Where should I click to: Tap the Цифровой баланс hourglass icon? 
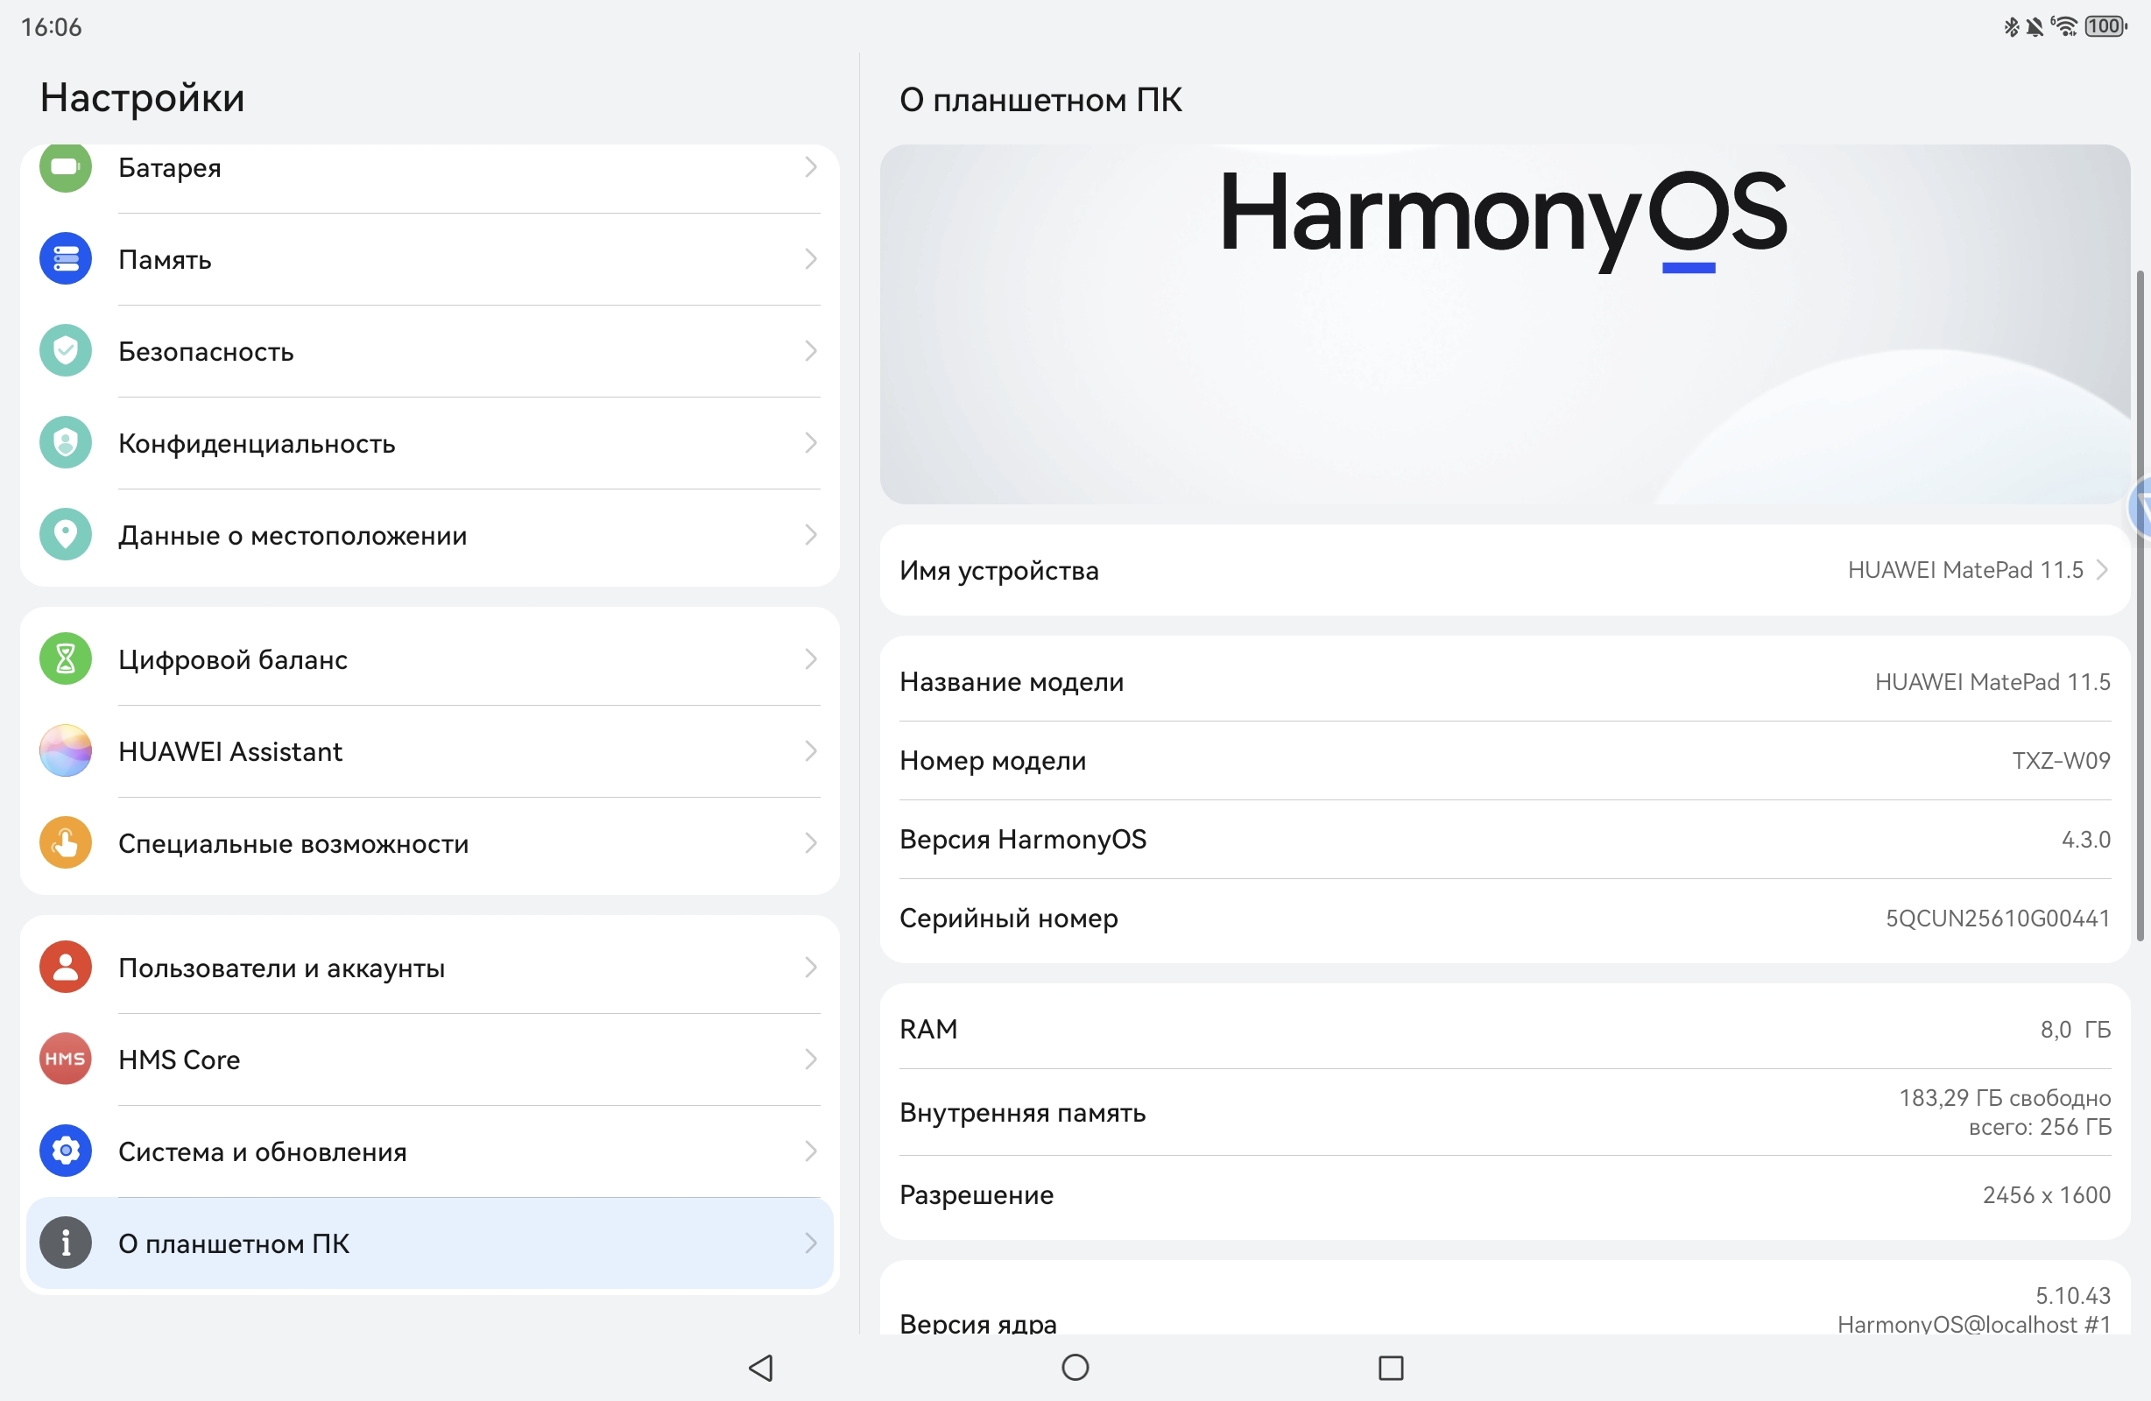65,659
